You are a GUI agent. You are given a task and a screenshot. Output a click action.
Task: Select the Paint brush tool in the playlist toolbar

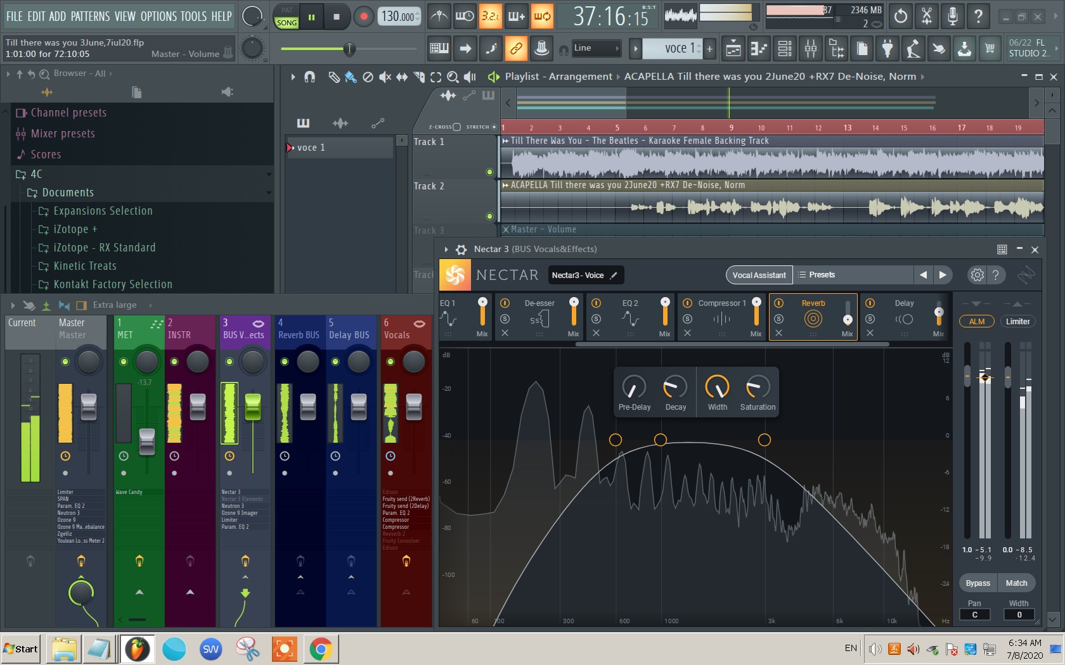click(x=351, y=77)
